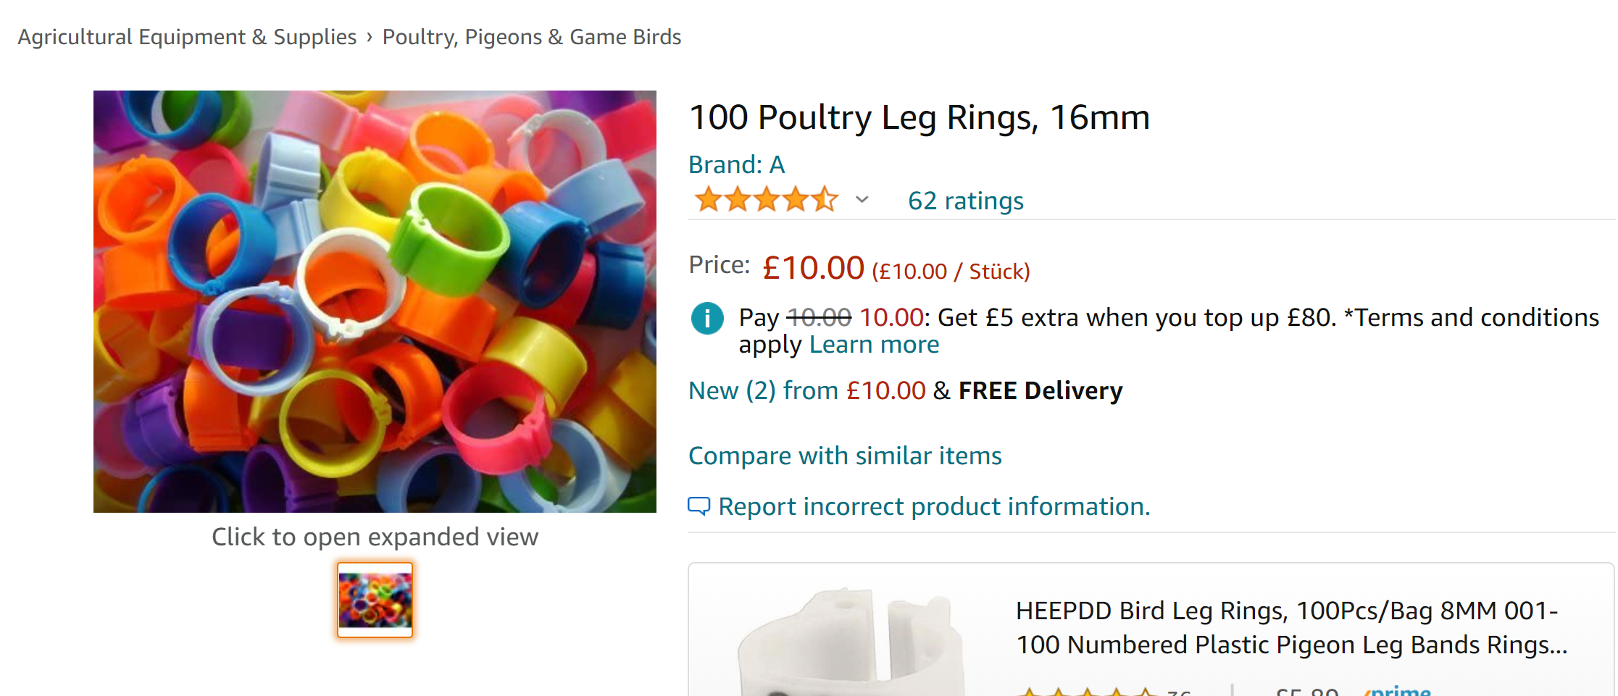The height and width of the screenshot is (696, 1618).
Task: Click the speech bubble report icon
Action: coord(699,506)
